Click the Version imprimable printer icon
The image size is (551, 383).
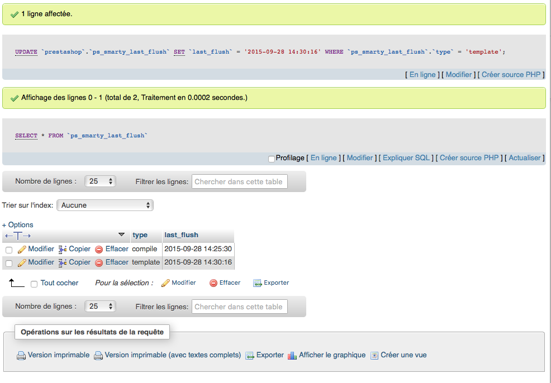point(21,356)
